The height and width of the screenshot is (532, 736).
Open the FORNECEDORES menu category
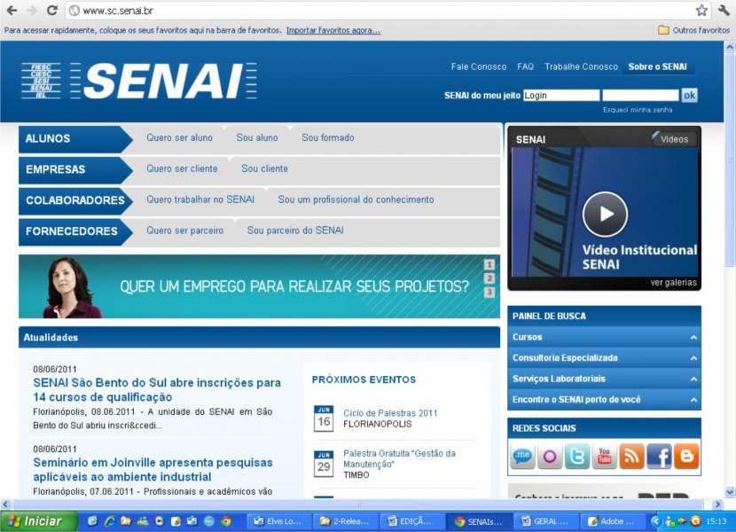pyautogui.click(x=75, y=231)
